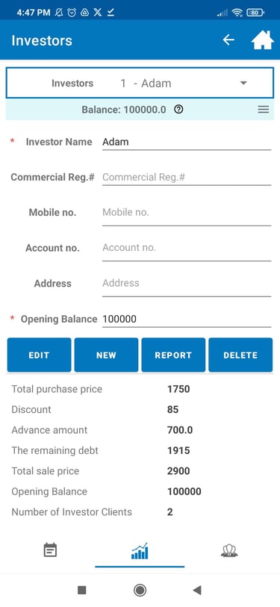Focus the Commercial Reg.# input field
This screenshot has width=280, height=607.
point(187,178)
